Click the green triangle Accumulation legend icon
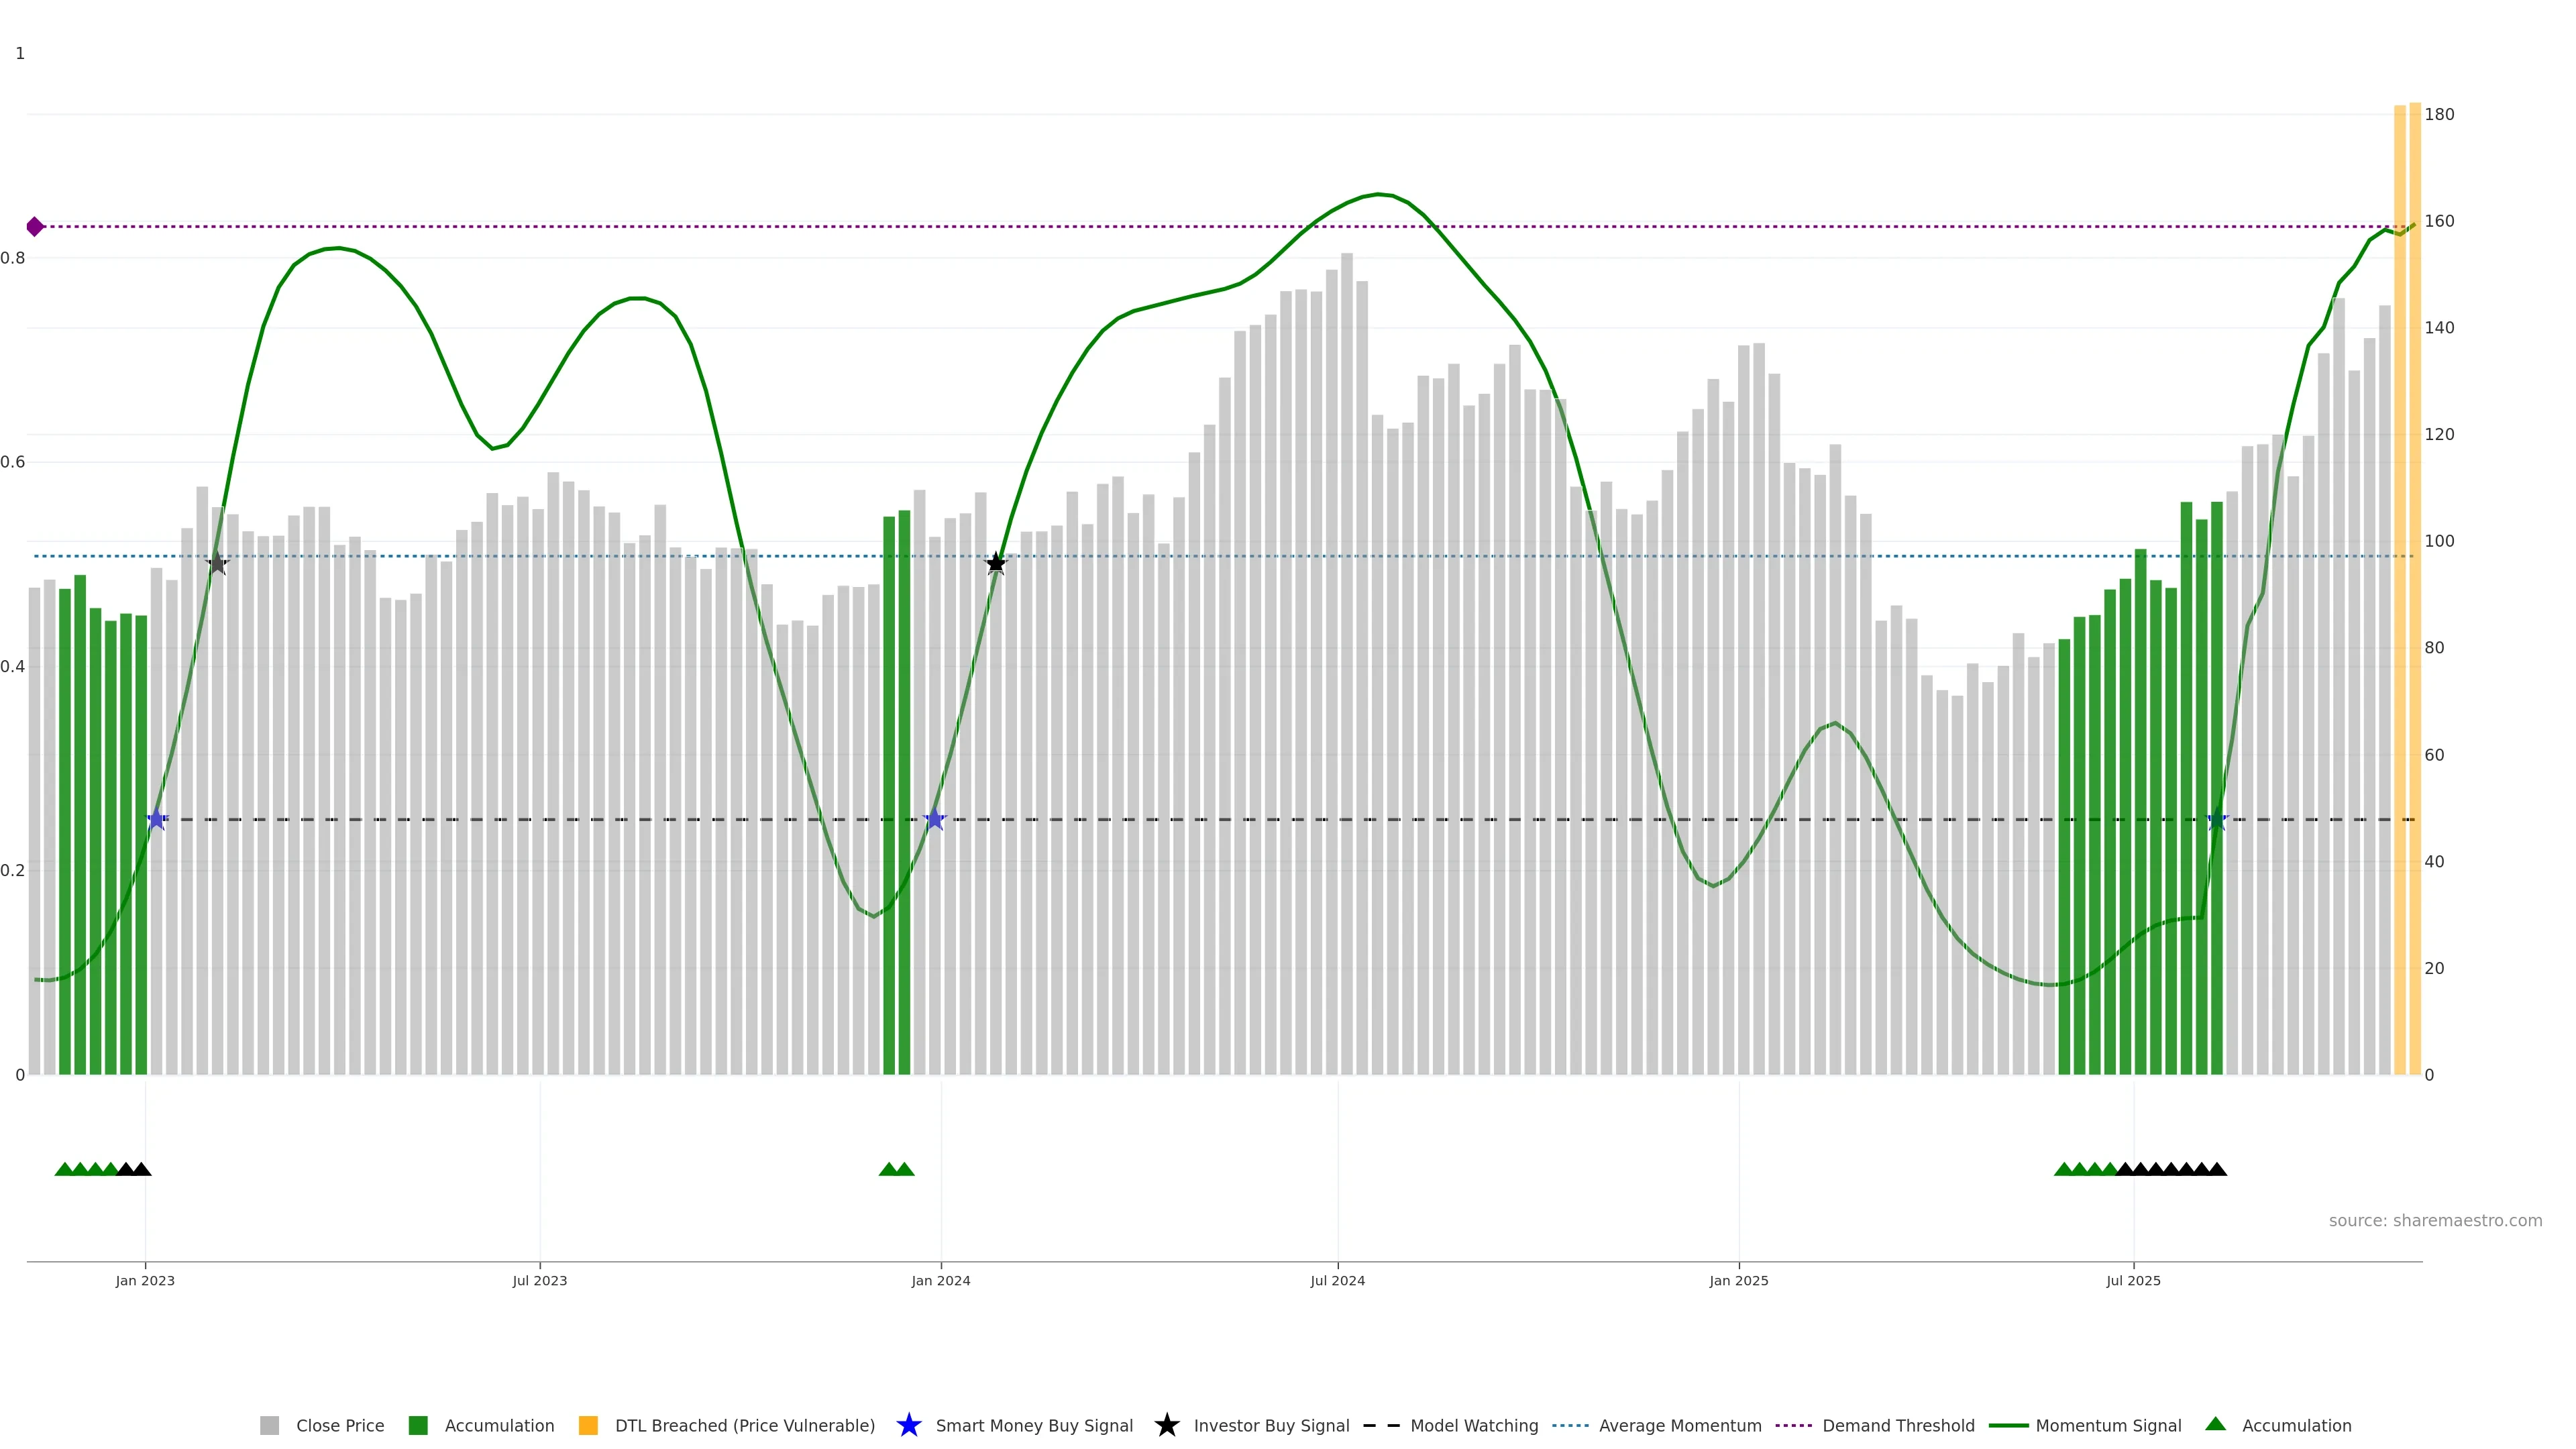Viewport: 2576px width, 1449px height. pos(2215,1424)
